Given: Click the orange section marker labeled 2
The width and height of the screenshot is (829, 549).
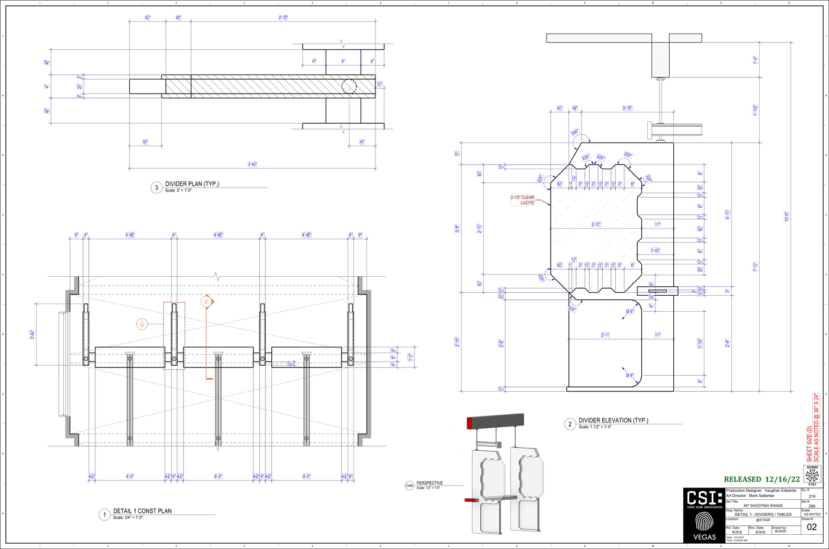Looking at the screenshot, I should coord(207,302).
